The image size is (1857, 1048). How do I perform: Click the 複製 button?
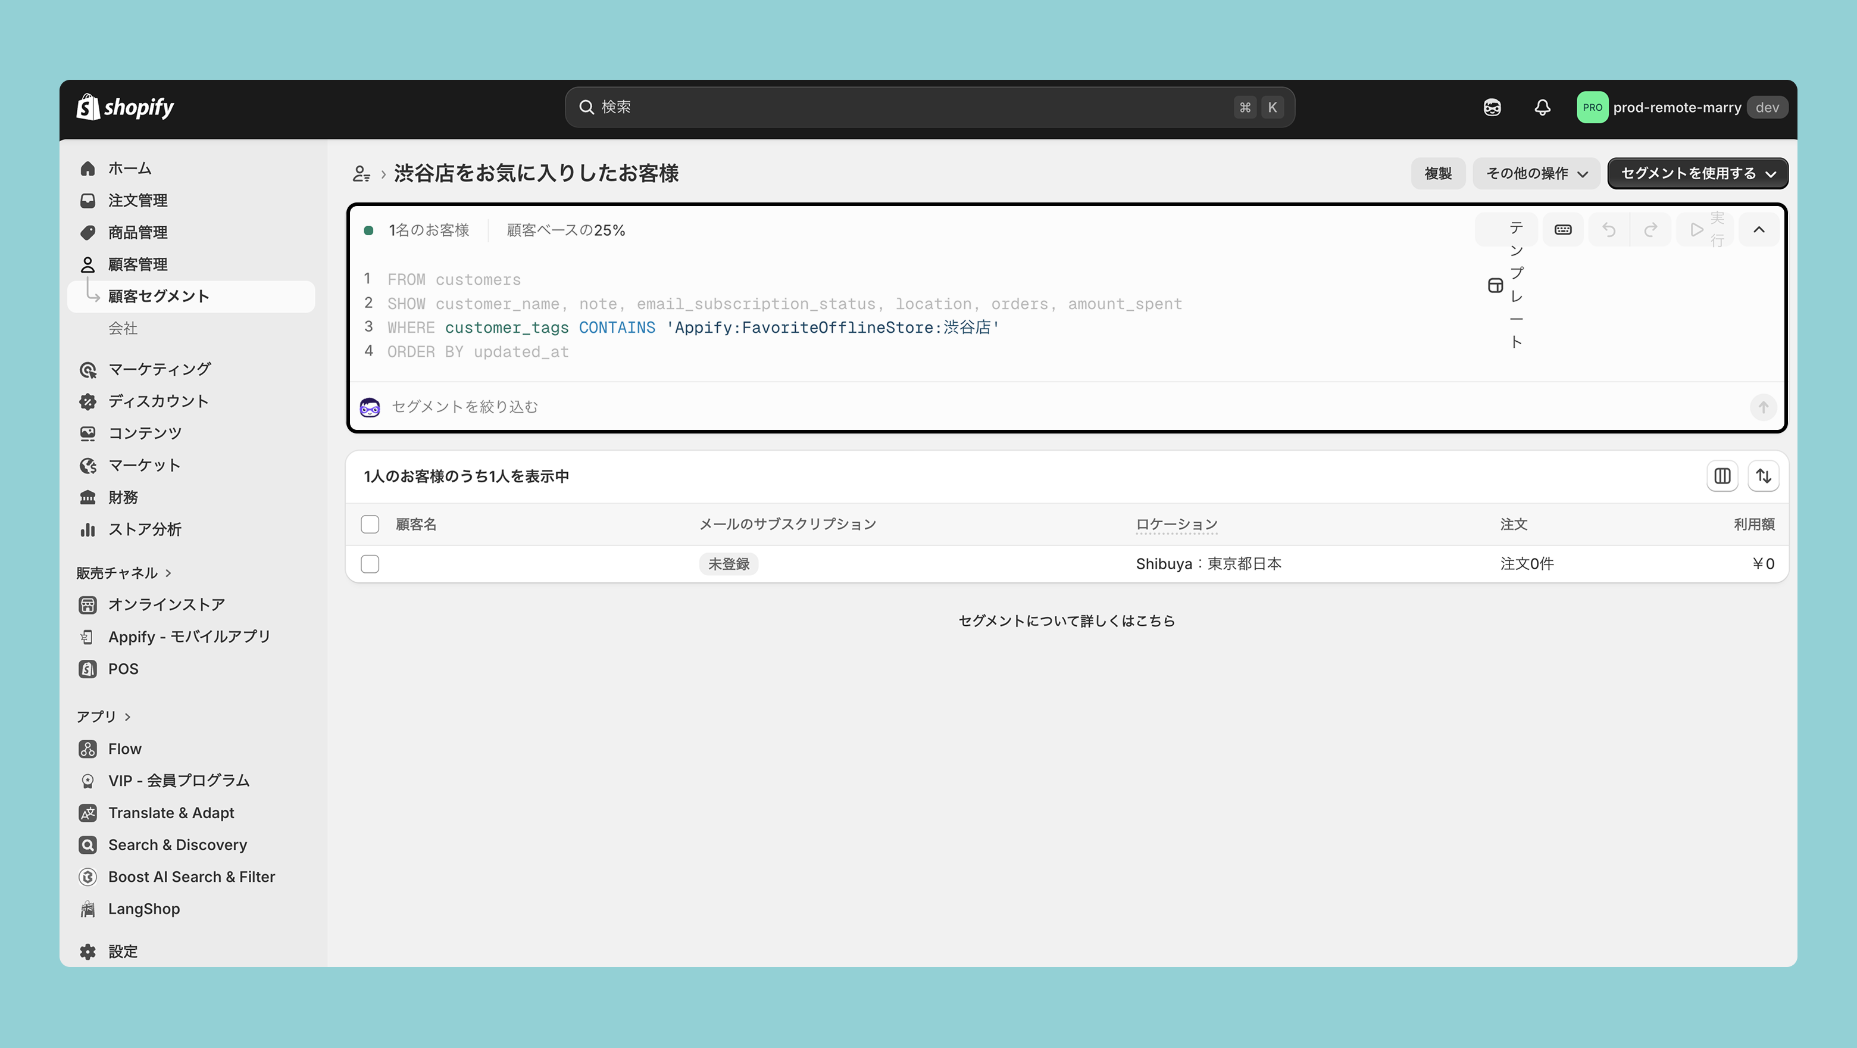pyautogui.click(x=1437, y=174)
